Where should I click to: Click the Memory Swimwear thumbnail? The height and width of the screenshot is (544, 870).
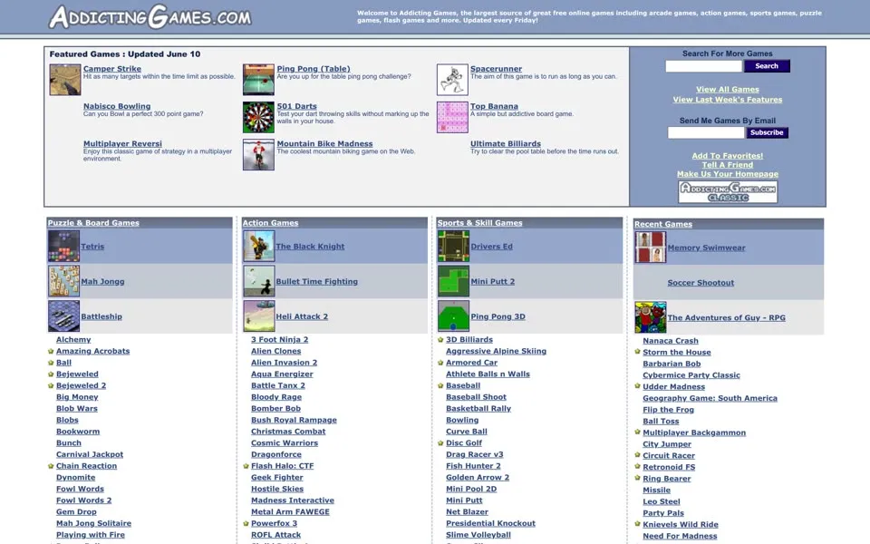point(651,247)
